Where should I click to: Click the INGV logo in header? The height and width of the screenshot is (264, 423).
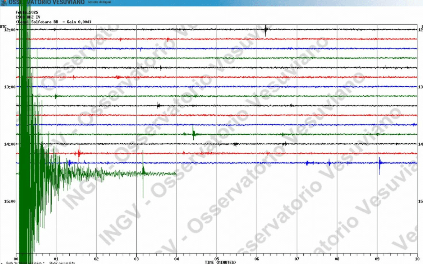click(x=4, y=3)
